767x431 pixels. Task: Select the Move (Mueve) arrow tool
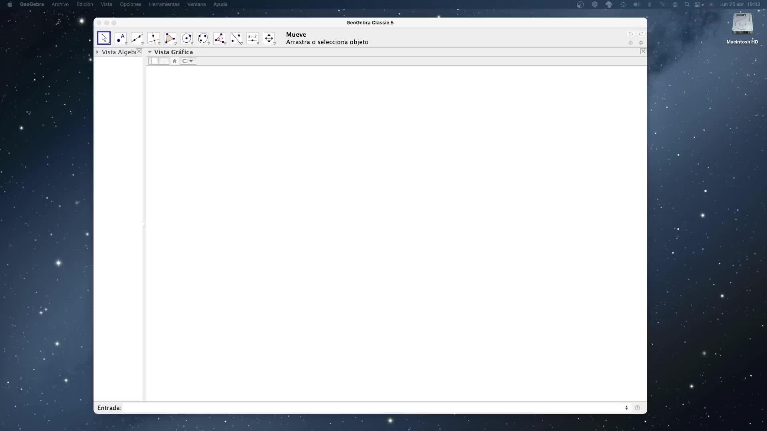104,38
